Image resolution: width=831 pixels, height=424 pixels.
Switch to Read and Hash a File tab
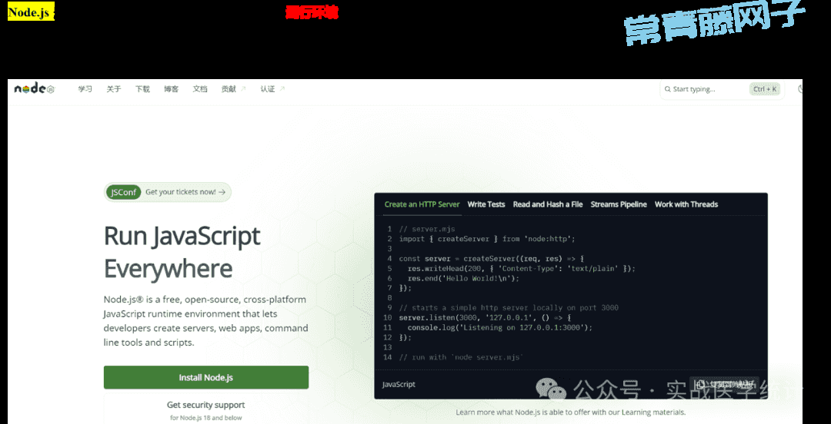tap(548, 204)
